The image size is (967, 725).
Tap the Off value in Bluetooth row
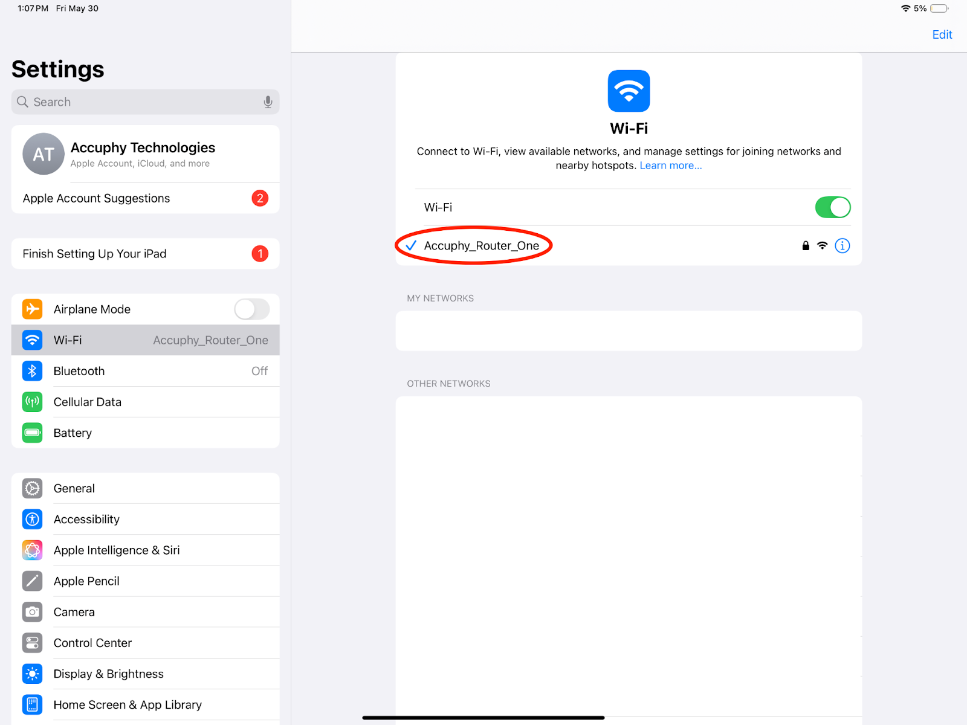[x=260, y=371]
